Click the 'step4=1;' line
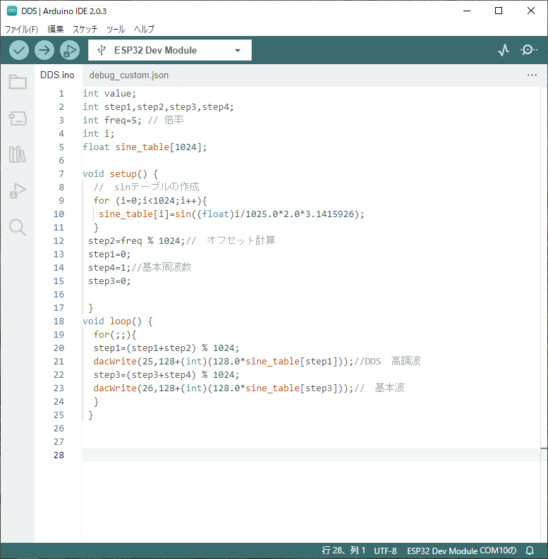 click(x=109, y=267)
